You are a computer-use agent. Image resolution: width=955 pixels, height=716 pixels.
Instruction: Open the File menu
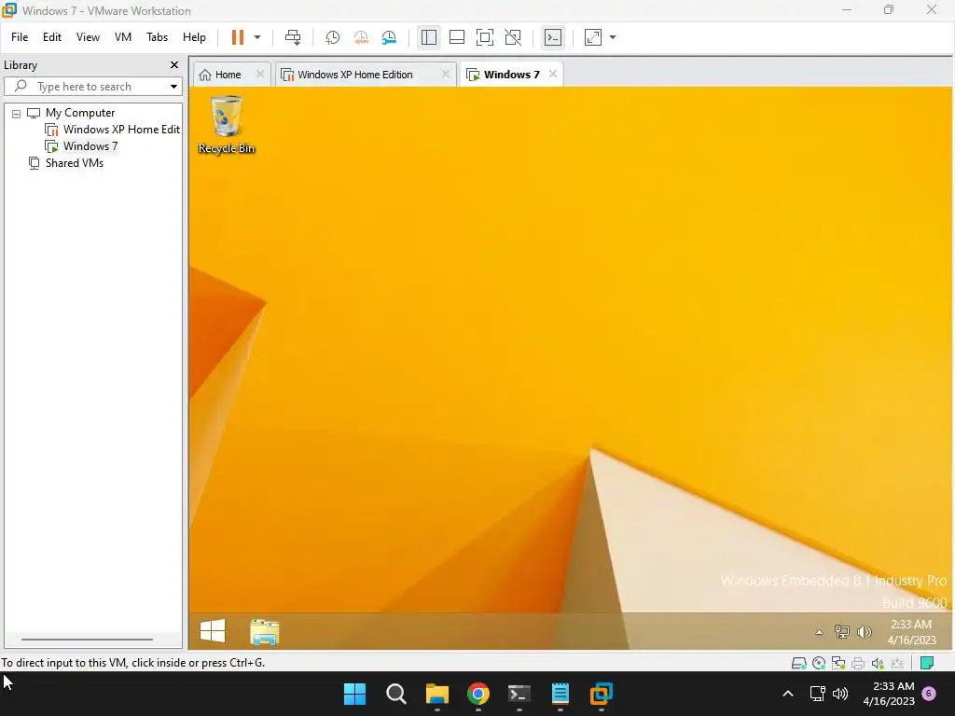coord(20,37)
